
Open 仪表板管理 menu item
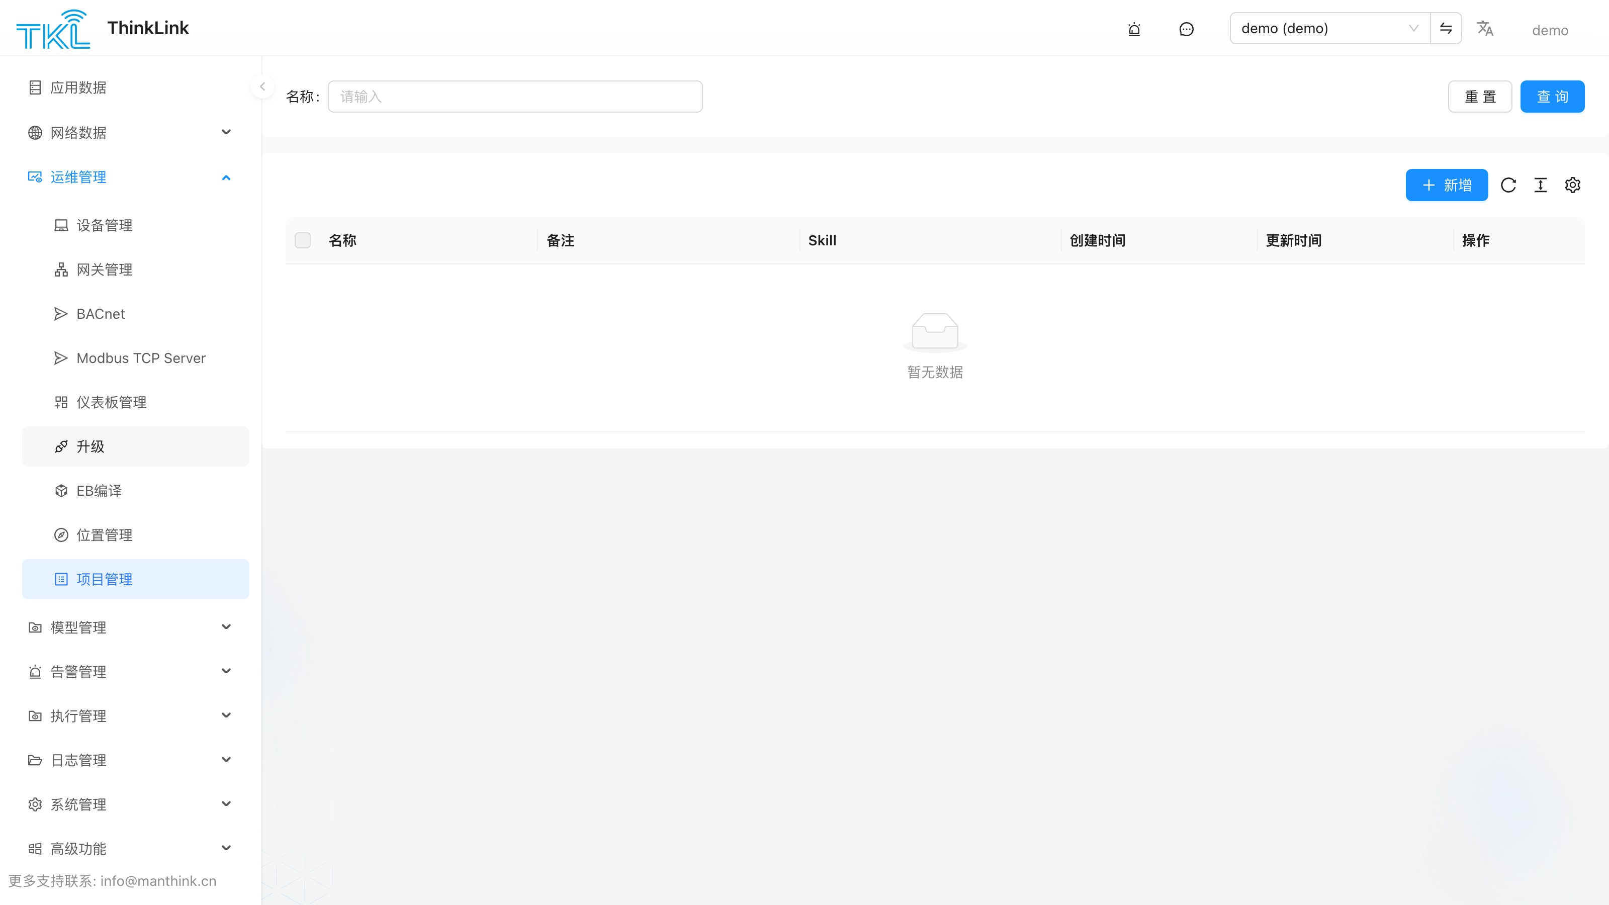[136, 402]
